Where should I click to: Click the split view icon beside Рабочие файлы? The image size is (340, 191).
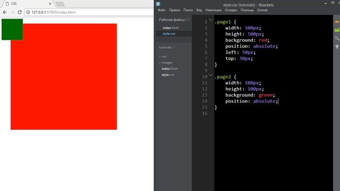tap(188, 20)
